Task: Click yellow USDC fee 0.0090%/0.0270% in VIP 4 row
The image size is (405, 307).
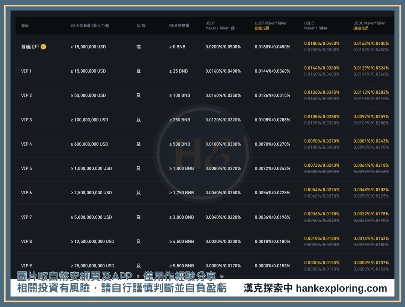Action: pos(322,141)
